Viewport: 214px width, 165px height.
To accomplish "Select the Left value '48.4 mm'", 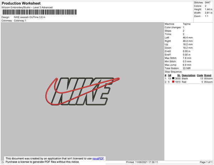I will 188,38.
